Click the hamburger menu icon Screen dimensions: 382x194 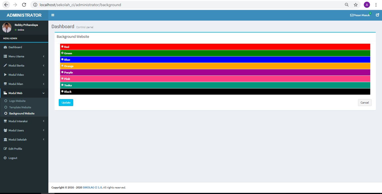pyautogui.click(x=53, y=15)
